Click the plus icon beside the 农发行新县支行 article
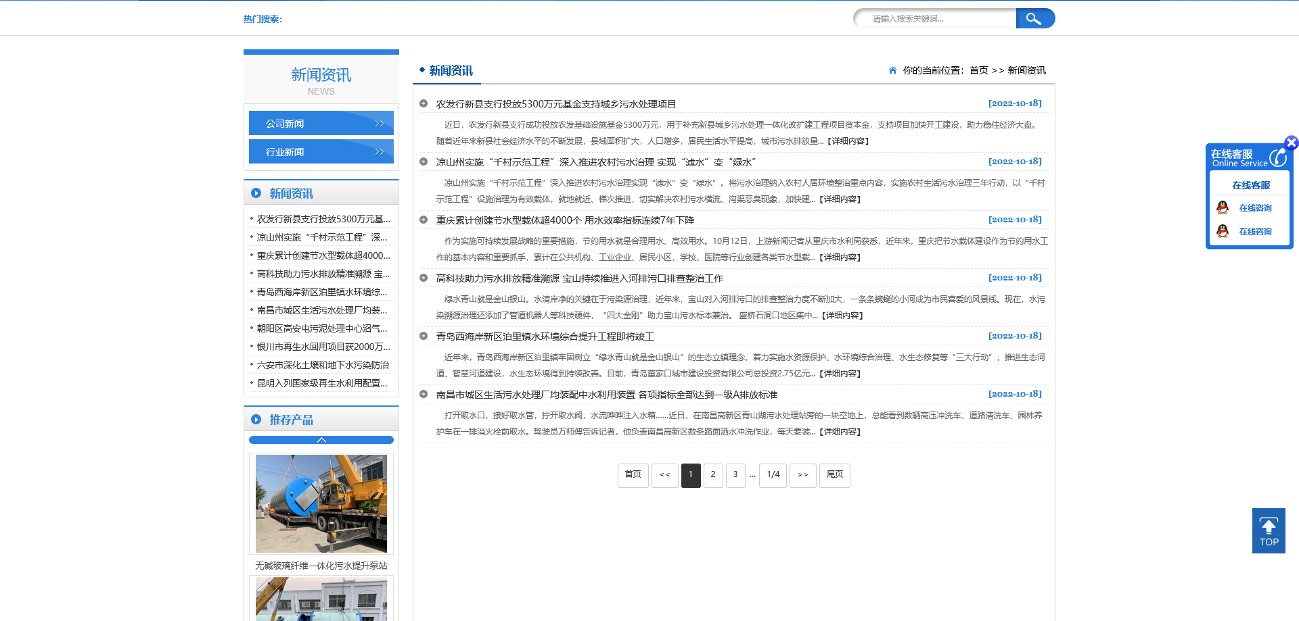 [x=425, y=103]
